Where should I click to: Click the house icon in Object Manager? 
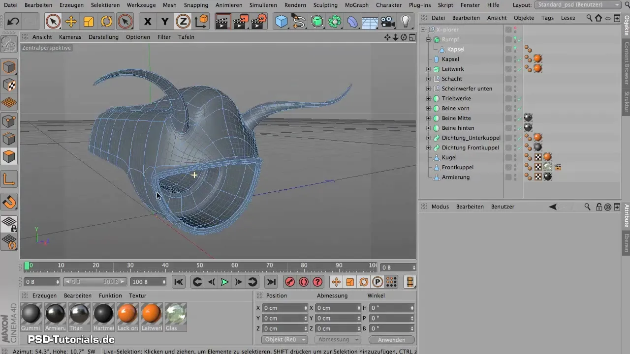point(598,18)
